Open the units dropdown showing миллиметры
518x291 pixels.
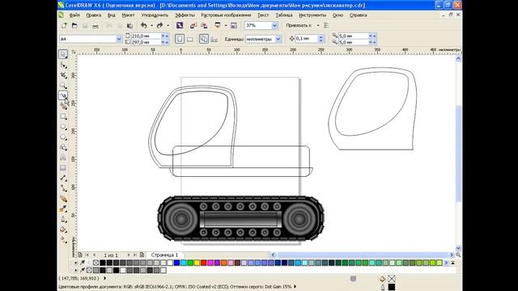click(278, 39)
